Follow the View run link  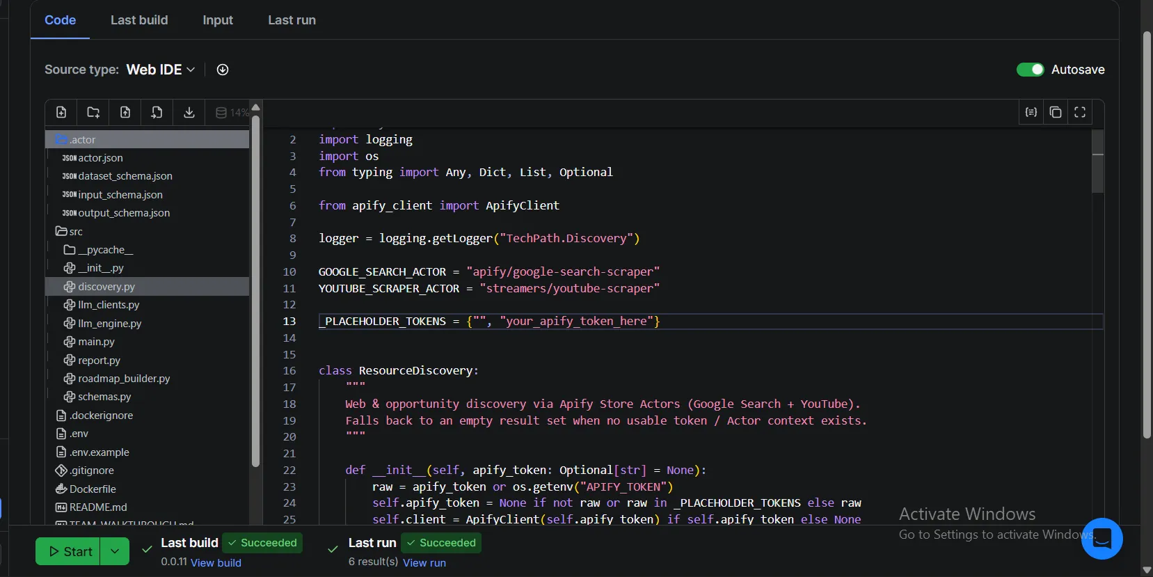click(x=424, y=562)
